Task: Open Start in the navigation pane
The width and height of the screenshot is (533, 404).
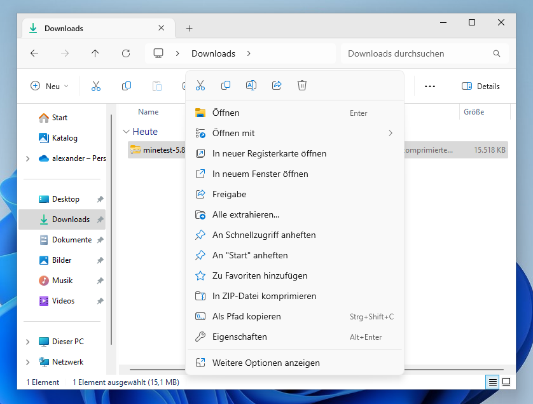Action: tap(53, 118)
